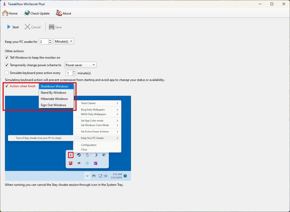Click the tray overflow chevron in illustration
The height and width of the screenshot is (212, 290).
87,176
